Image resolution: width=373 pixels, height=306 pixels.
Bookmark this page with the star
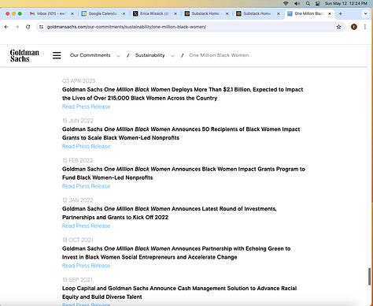(338, 27)
